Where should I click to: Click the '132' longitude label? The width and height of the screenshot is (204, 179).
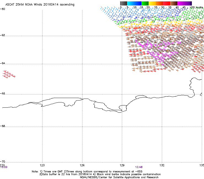tap(162, 165)
